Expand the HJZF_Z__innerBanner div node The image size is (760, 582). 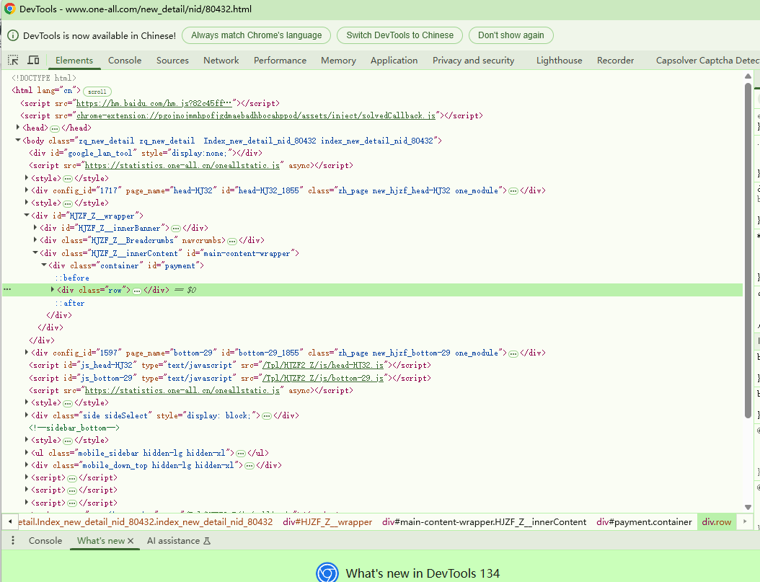coord(35,228)
